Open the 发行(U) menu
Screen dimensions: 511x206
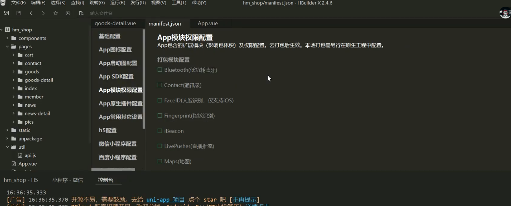(x=138, y=3)
